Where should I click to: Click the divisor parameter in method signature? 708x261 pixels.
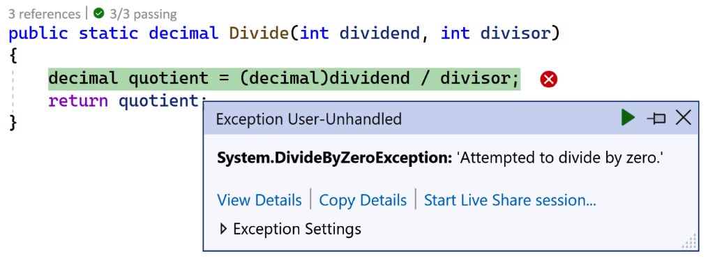(x=515, y=33)
